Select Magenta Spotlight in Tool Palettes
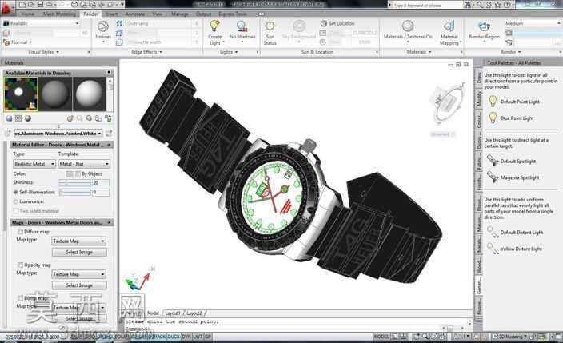The width and height of the screenshot is (563, 343). (513, 177)
